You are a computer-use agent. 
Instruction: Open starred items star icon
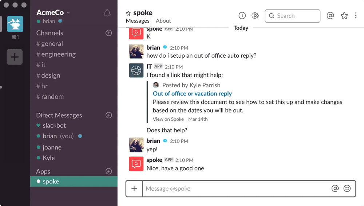click(x=344, y=16)
